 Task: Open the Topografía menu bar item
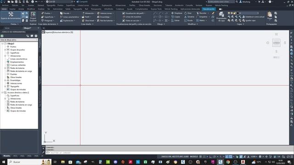pos(51,5)
